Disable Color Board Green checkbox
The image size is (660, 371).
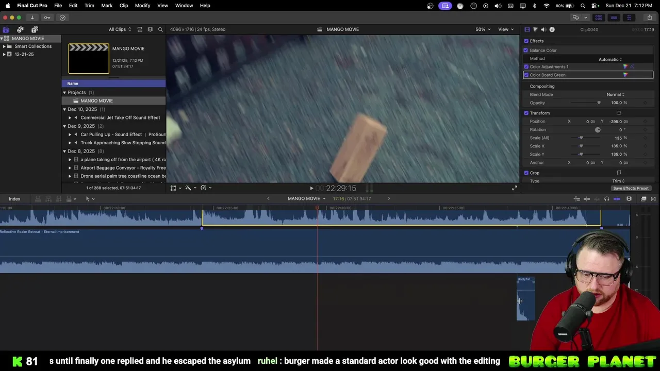point(526,75)
